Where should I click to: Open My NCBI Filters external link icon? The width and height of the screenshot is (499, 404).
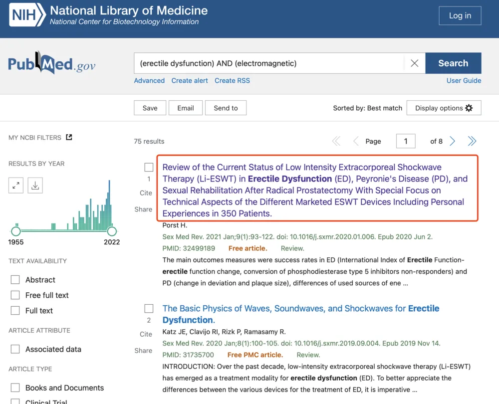(x=69, y=137)
